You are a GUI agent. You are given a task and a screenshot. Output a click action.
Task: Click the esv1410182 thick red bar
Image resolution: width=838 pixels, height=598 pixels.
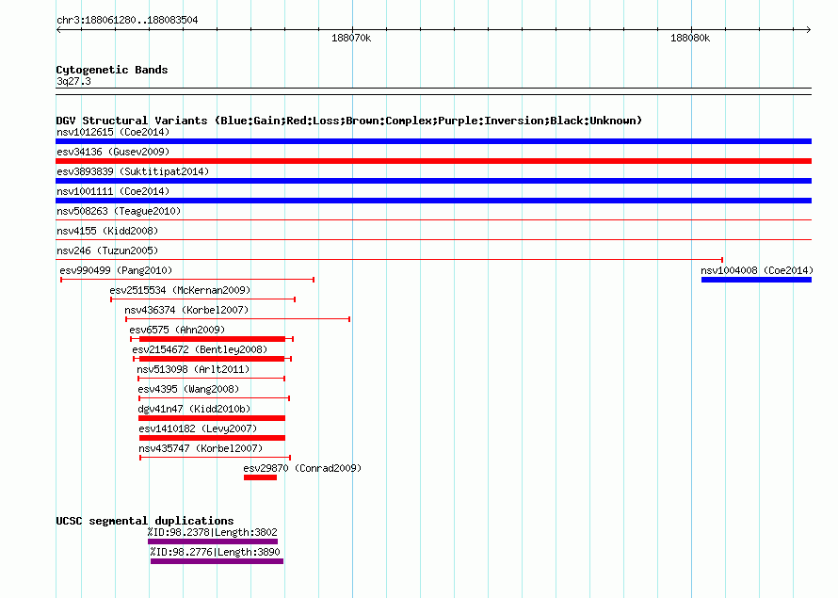(212, 438)
